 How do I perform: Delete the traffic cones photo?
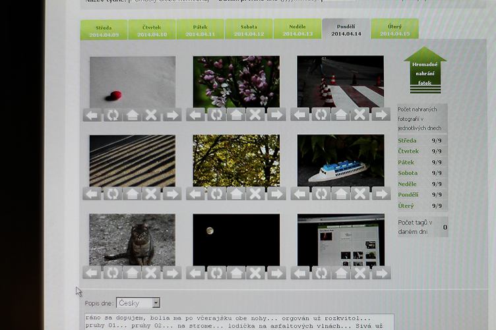[x=360, y=115]
